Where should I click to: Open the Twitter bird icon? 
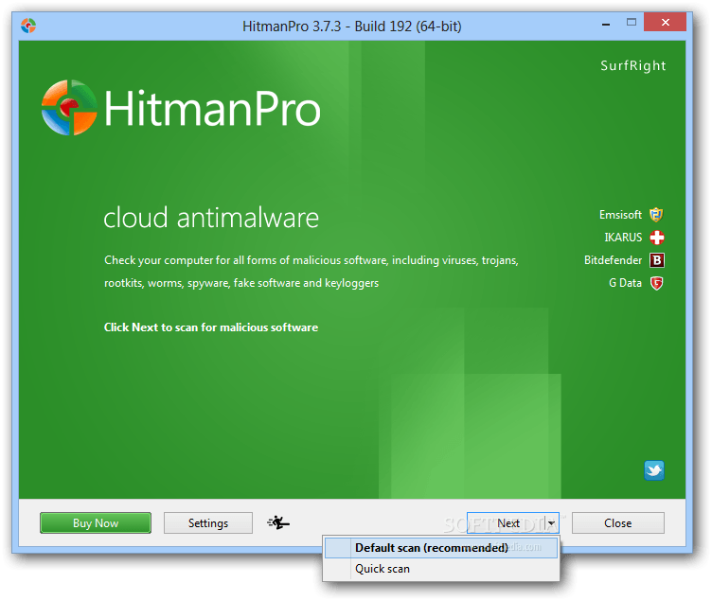point(654,470)
